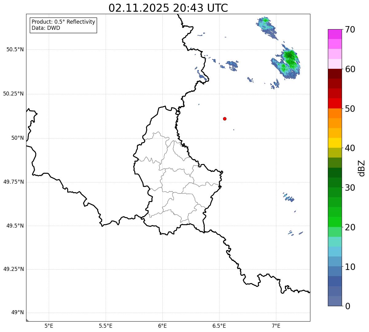The width and height of the screenshot is (369, 332).
Task: Click the dBZ colorbar axis label
Action: tap(362, 168)
